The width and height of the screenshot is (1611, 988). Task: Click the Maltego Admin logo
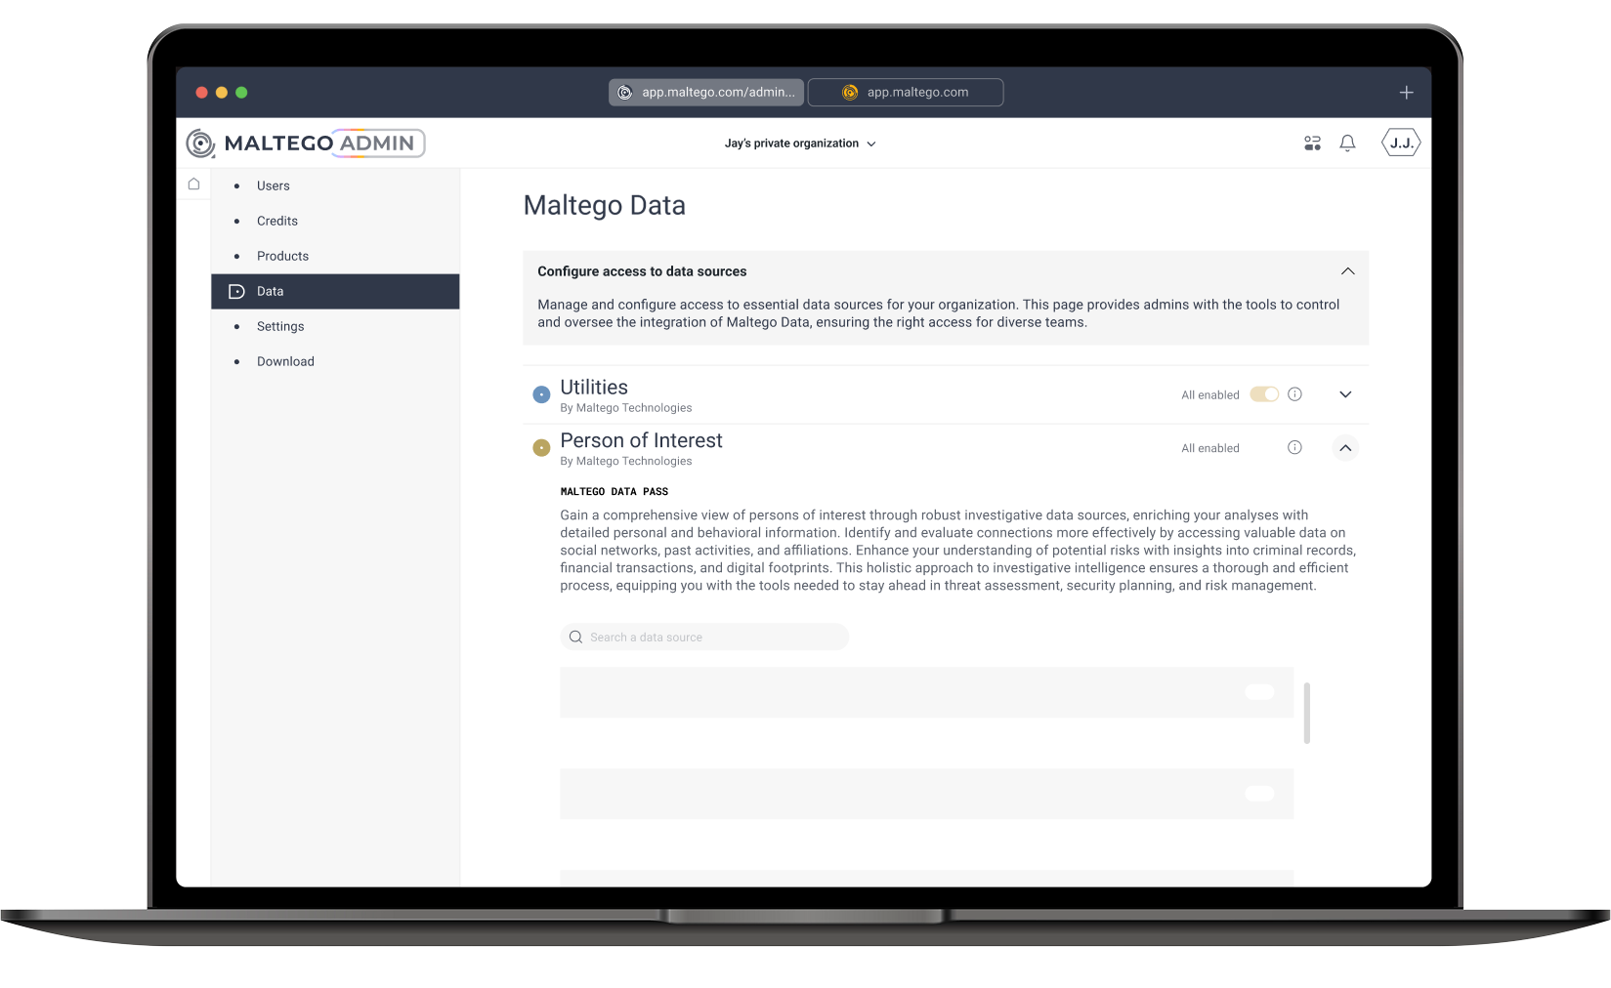(306, 144)
